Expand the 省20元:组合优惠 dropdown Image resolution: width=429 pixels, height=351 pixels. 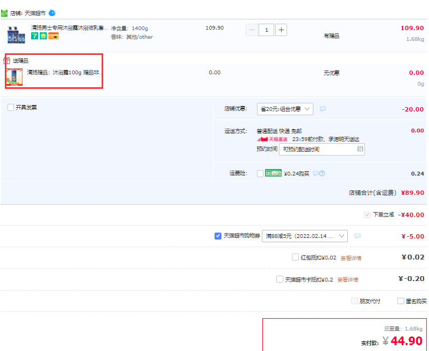pyautogui.click(x=284, y=109)
